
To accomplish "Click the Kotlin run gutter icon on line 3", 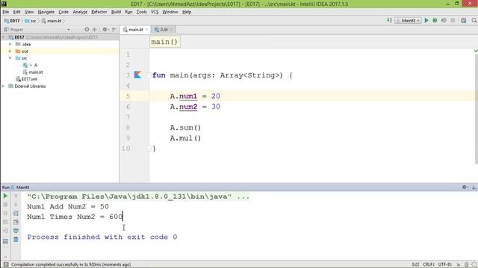I will tap(137, 74).
